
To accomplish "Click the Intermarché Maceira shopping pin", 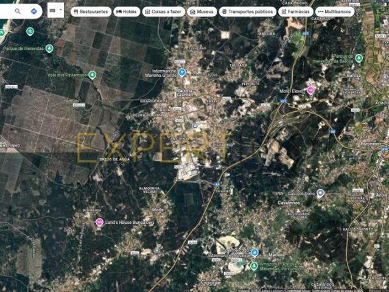I will coord(255,252).
